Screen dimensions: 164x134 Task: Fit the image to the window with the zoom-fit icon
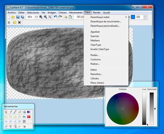[50, 17]
